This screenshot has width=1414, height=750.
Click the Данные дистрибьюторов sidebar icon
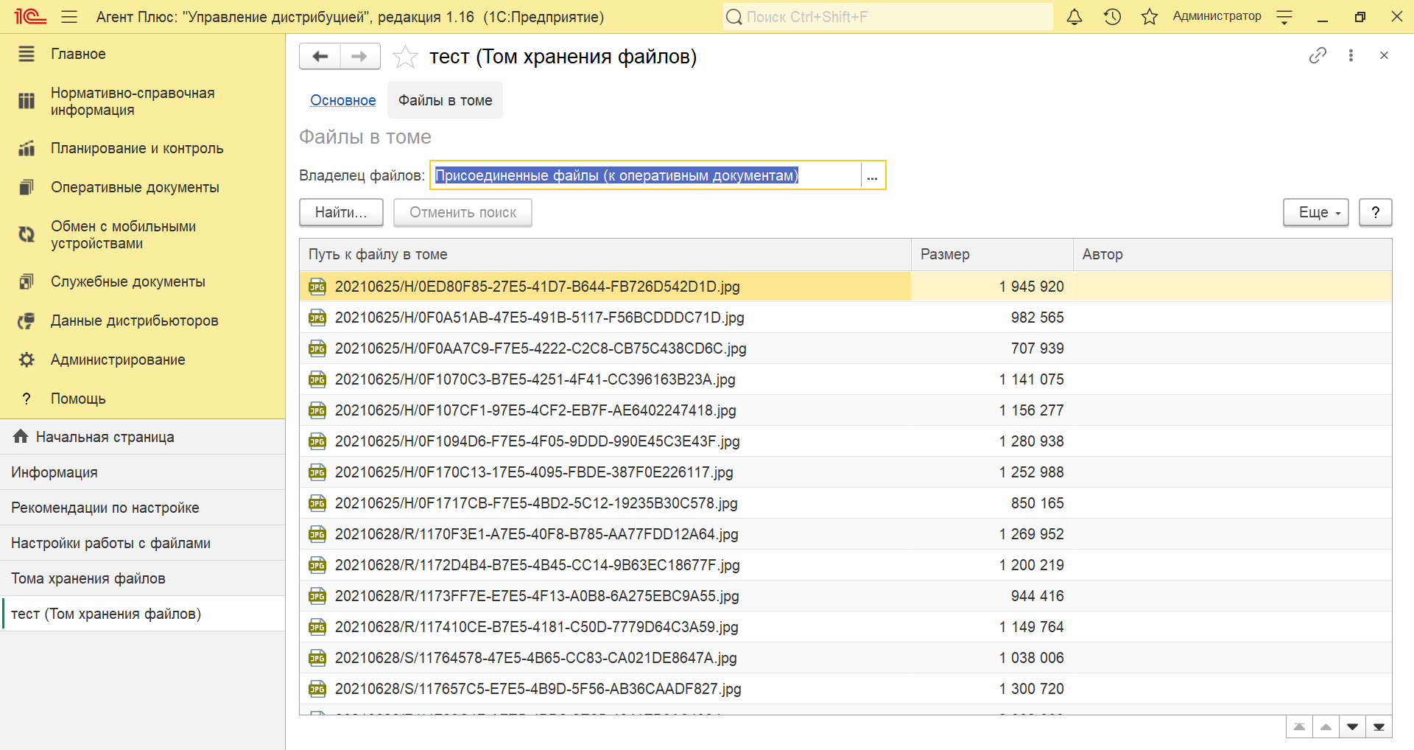coord(27,320)
